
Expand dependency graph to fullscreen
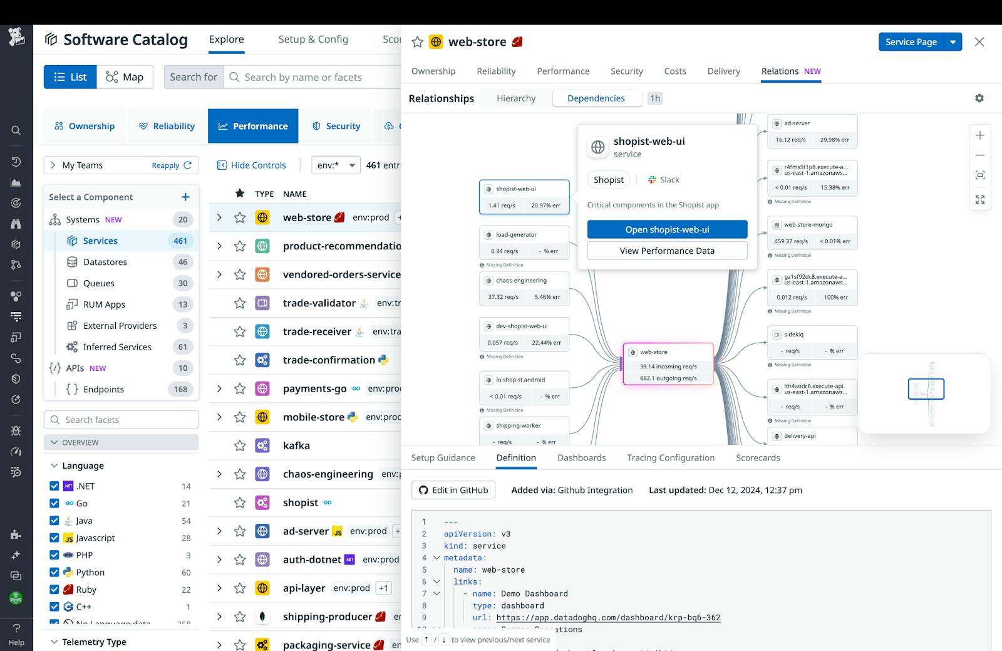(980, 200)
